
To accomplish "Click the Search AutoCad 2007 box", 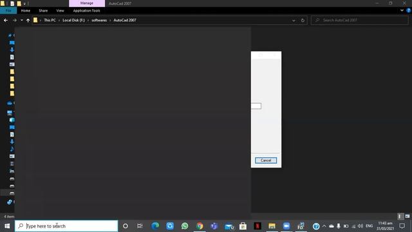I will click(x=360, y=20).
